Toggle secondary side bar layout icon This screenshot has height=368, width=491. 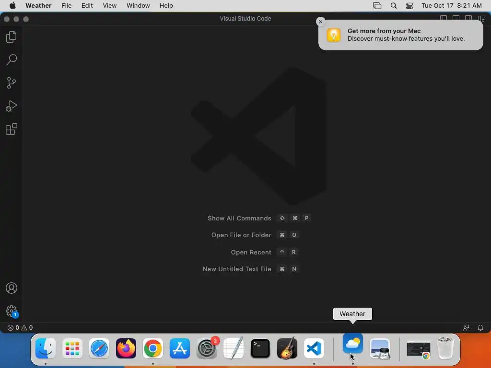pos(468,19)
